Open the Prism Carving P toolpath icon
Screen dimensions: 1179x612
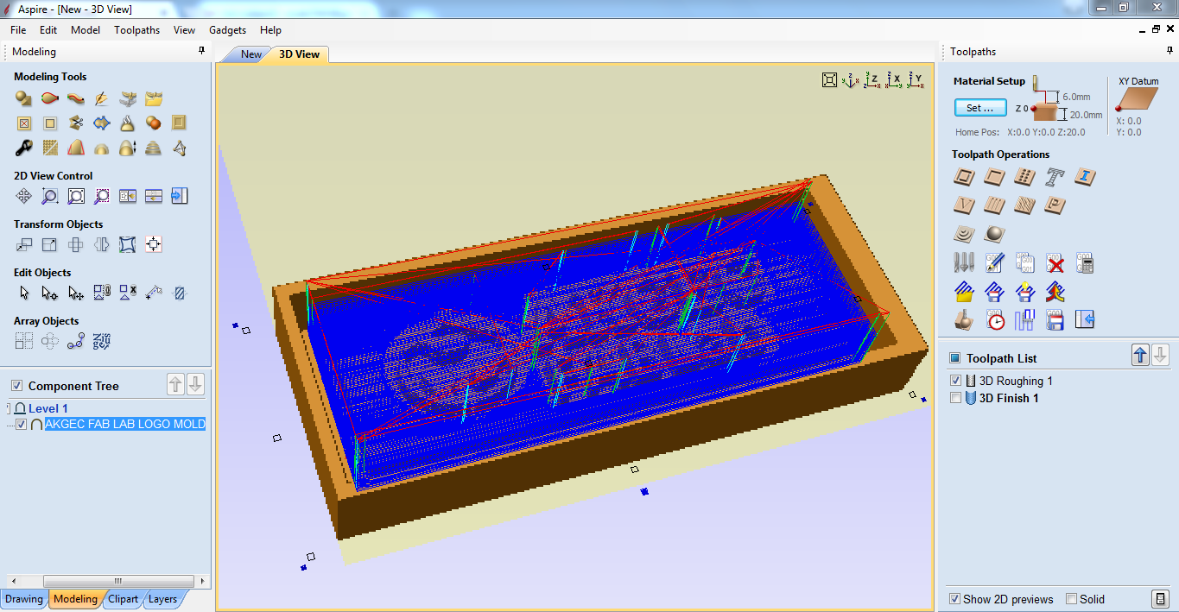tap(1055, 205)
